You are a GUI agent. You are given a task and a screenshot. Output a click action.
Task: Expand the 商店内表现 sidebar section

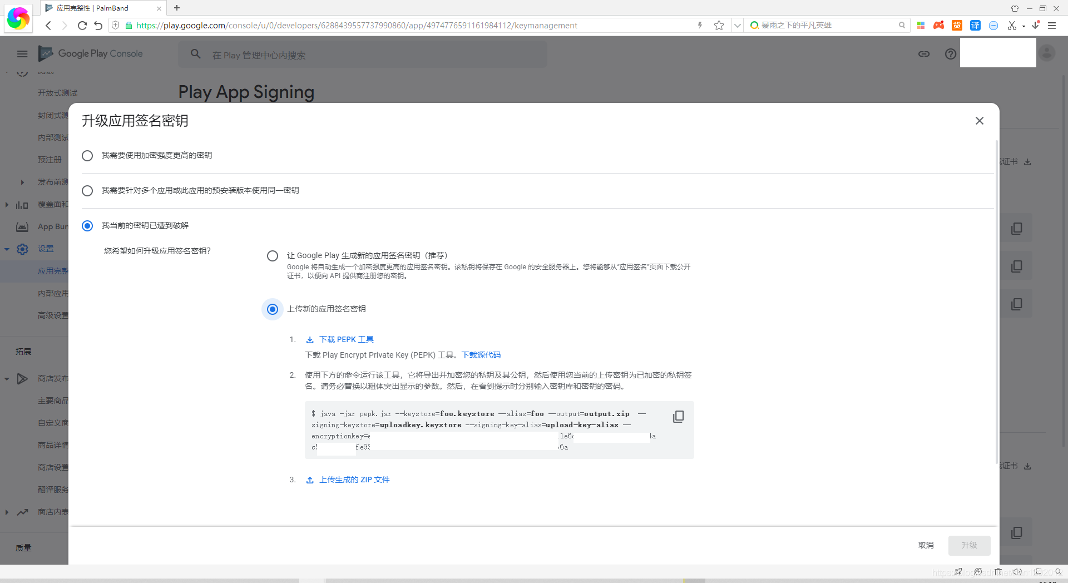click(7, 512)
